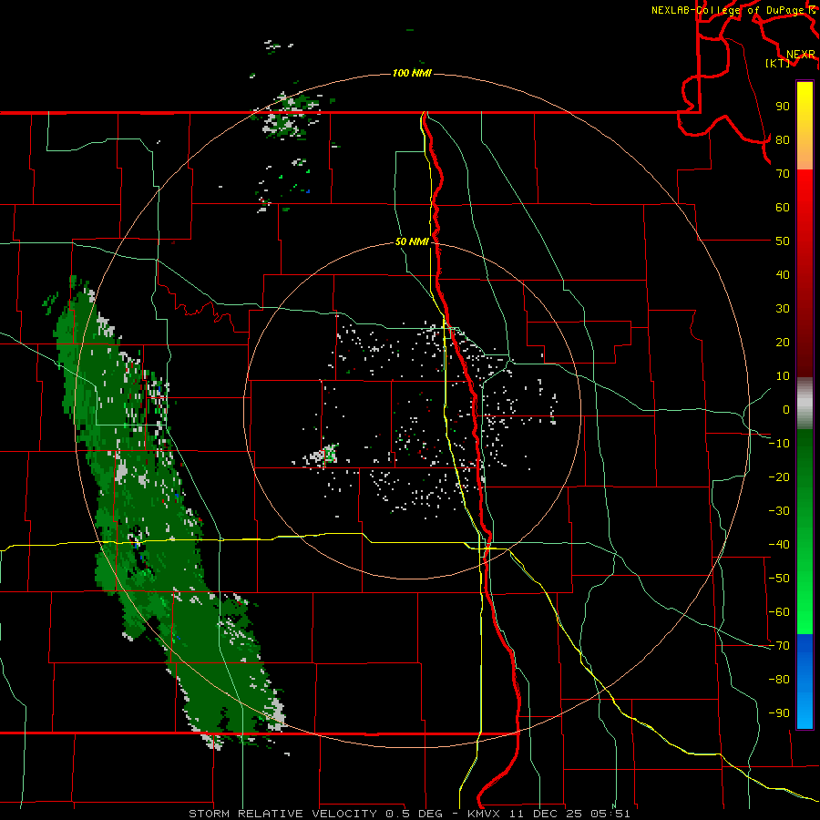Click the blue bottom segment of velocity color bar

[805, 682]
